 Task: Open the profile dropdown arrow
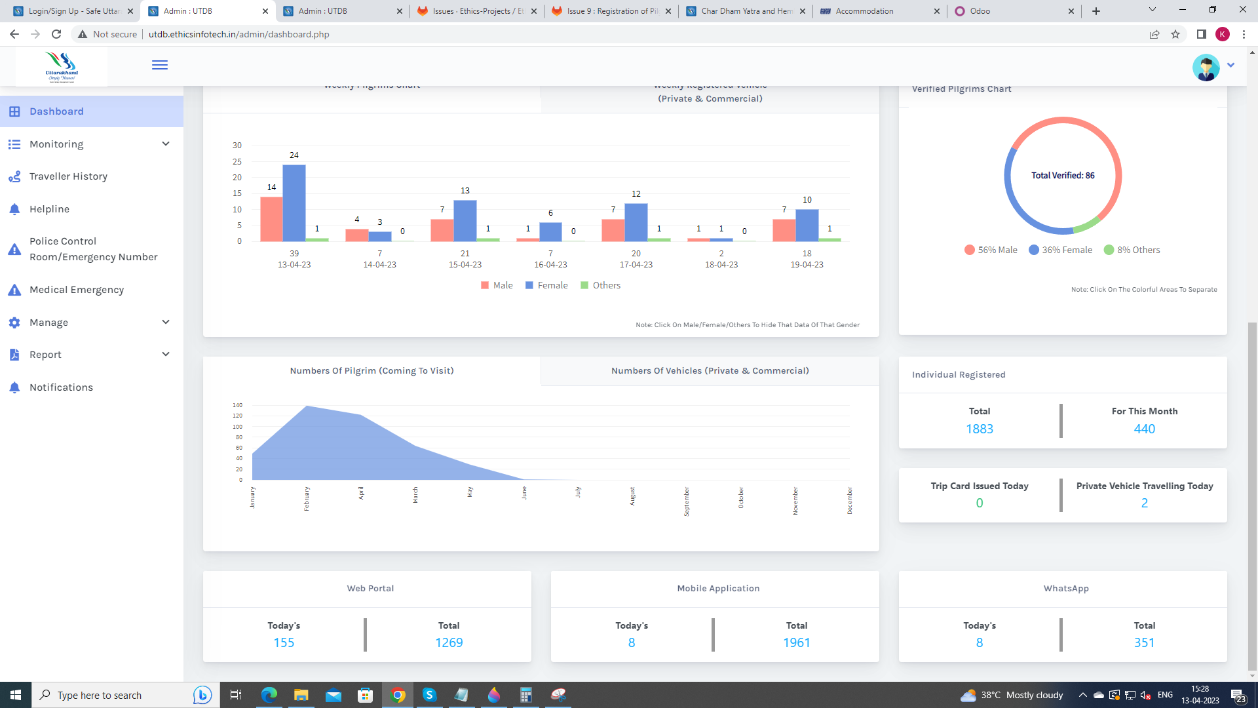click(x=1230, y=65)
